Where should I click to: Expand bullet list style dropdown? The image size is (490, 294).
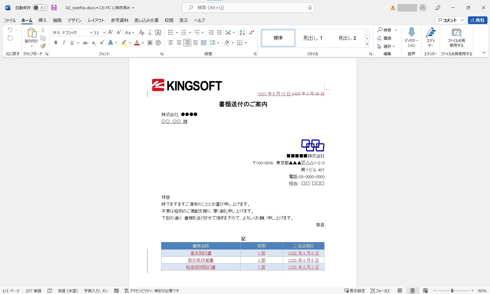(x=177, y=32)
